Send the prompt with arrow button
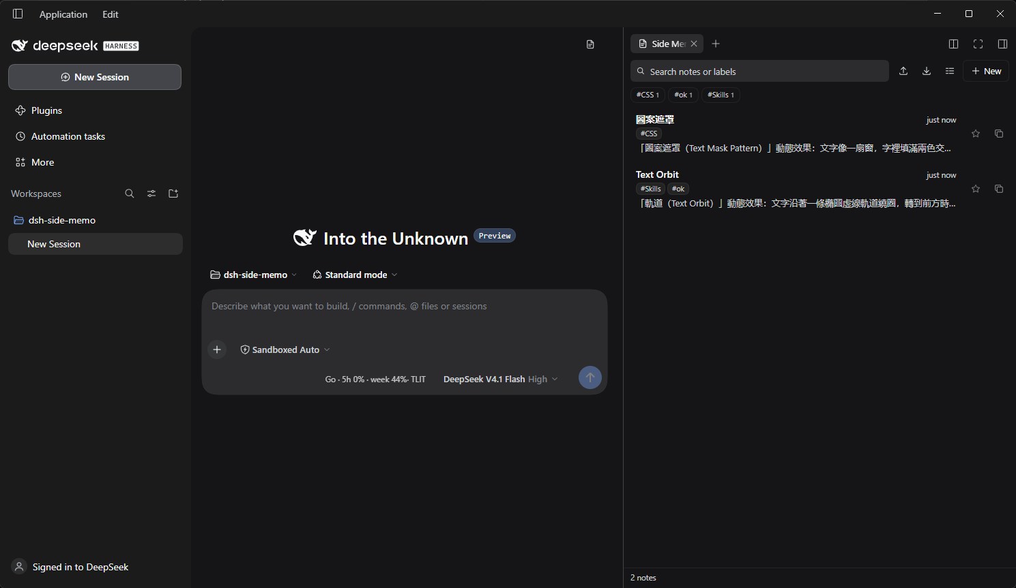This screenshot has width=1016, height=588. pyautogui.click(x=590, y=377)
